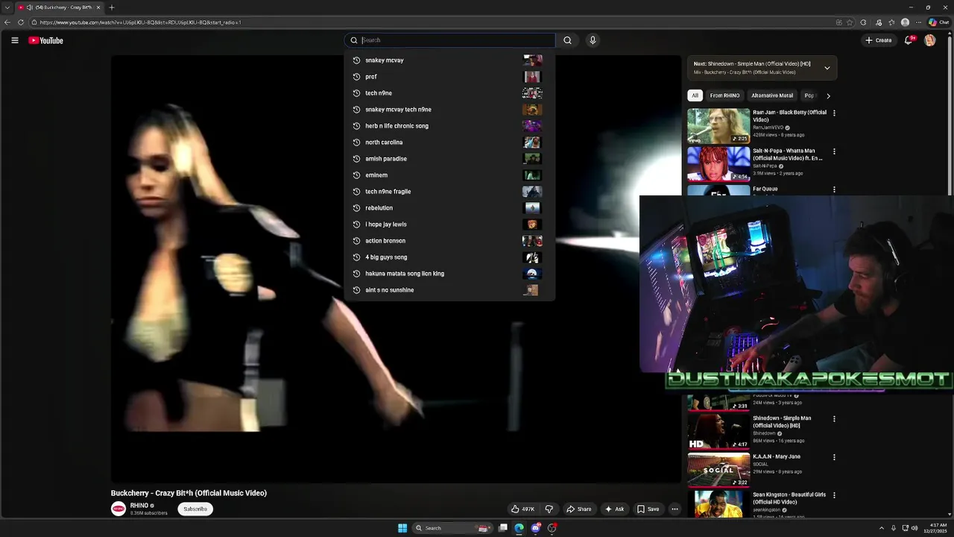Open the Windows Start menu
Screen dimensions: 954x537
pos(402,528)
